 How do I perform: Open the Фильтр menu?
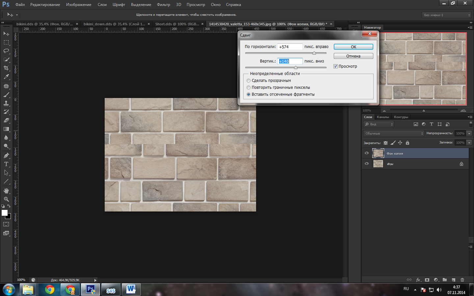[x=163, y=5]
